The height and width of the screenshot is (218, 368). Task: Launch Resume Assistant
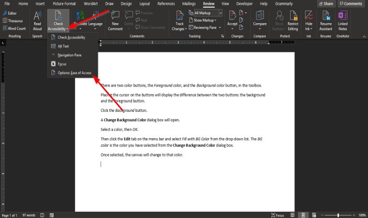(326, 20)
